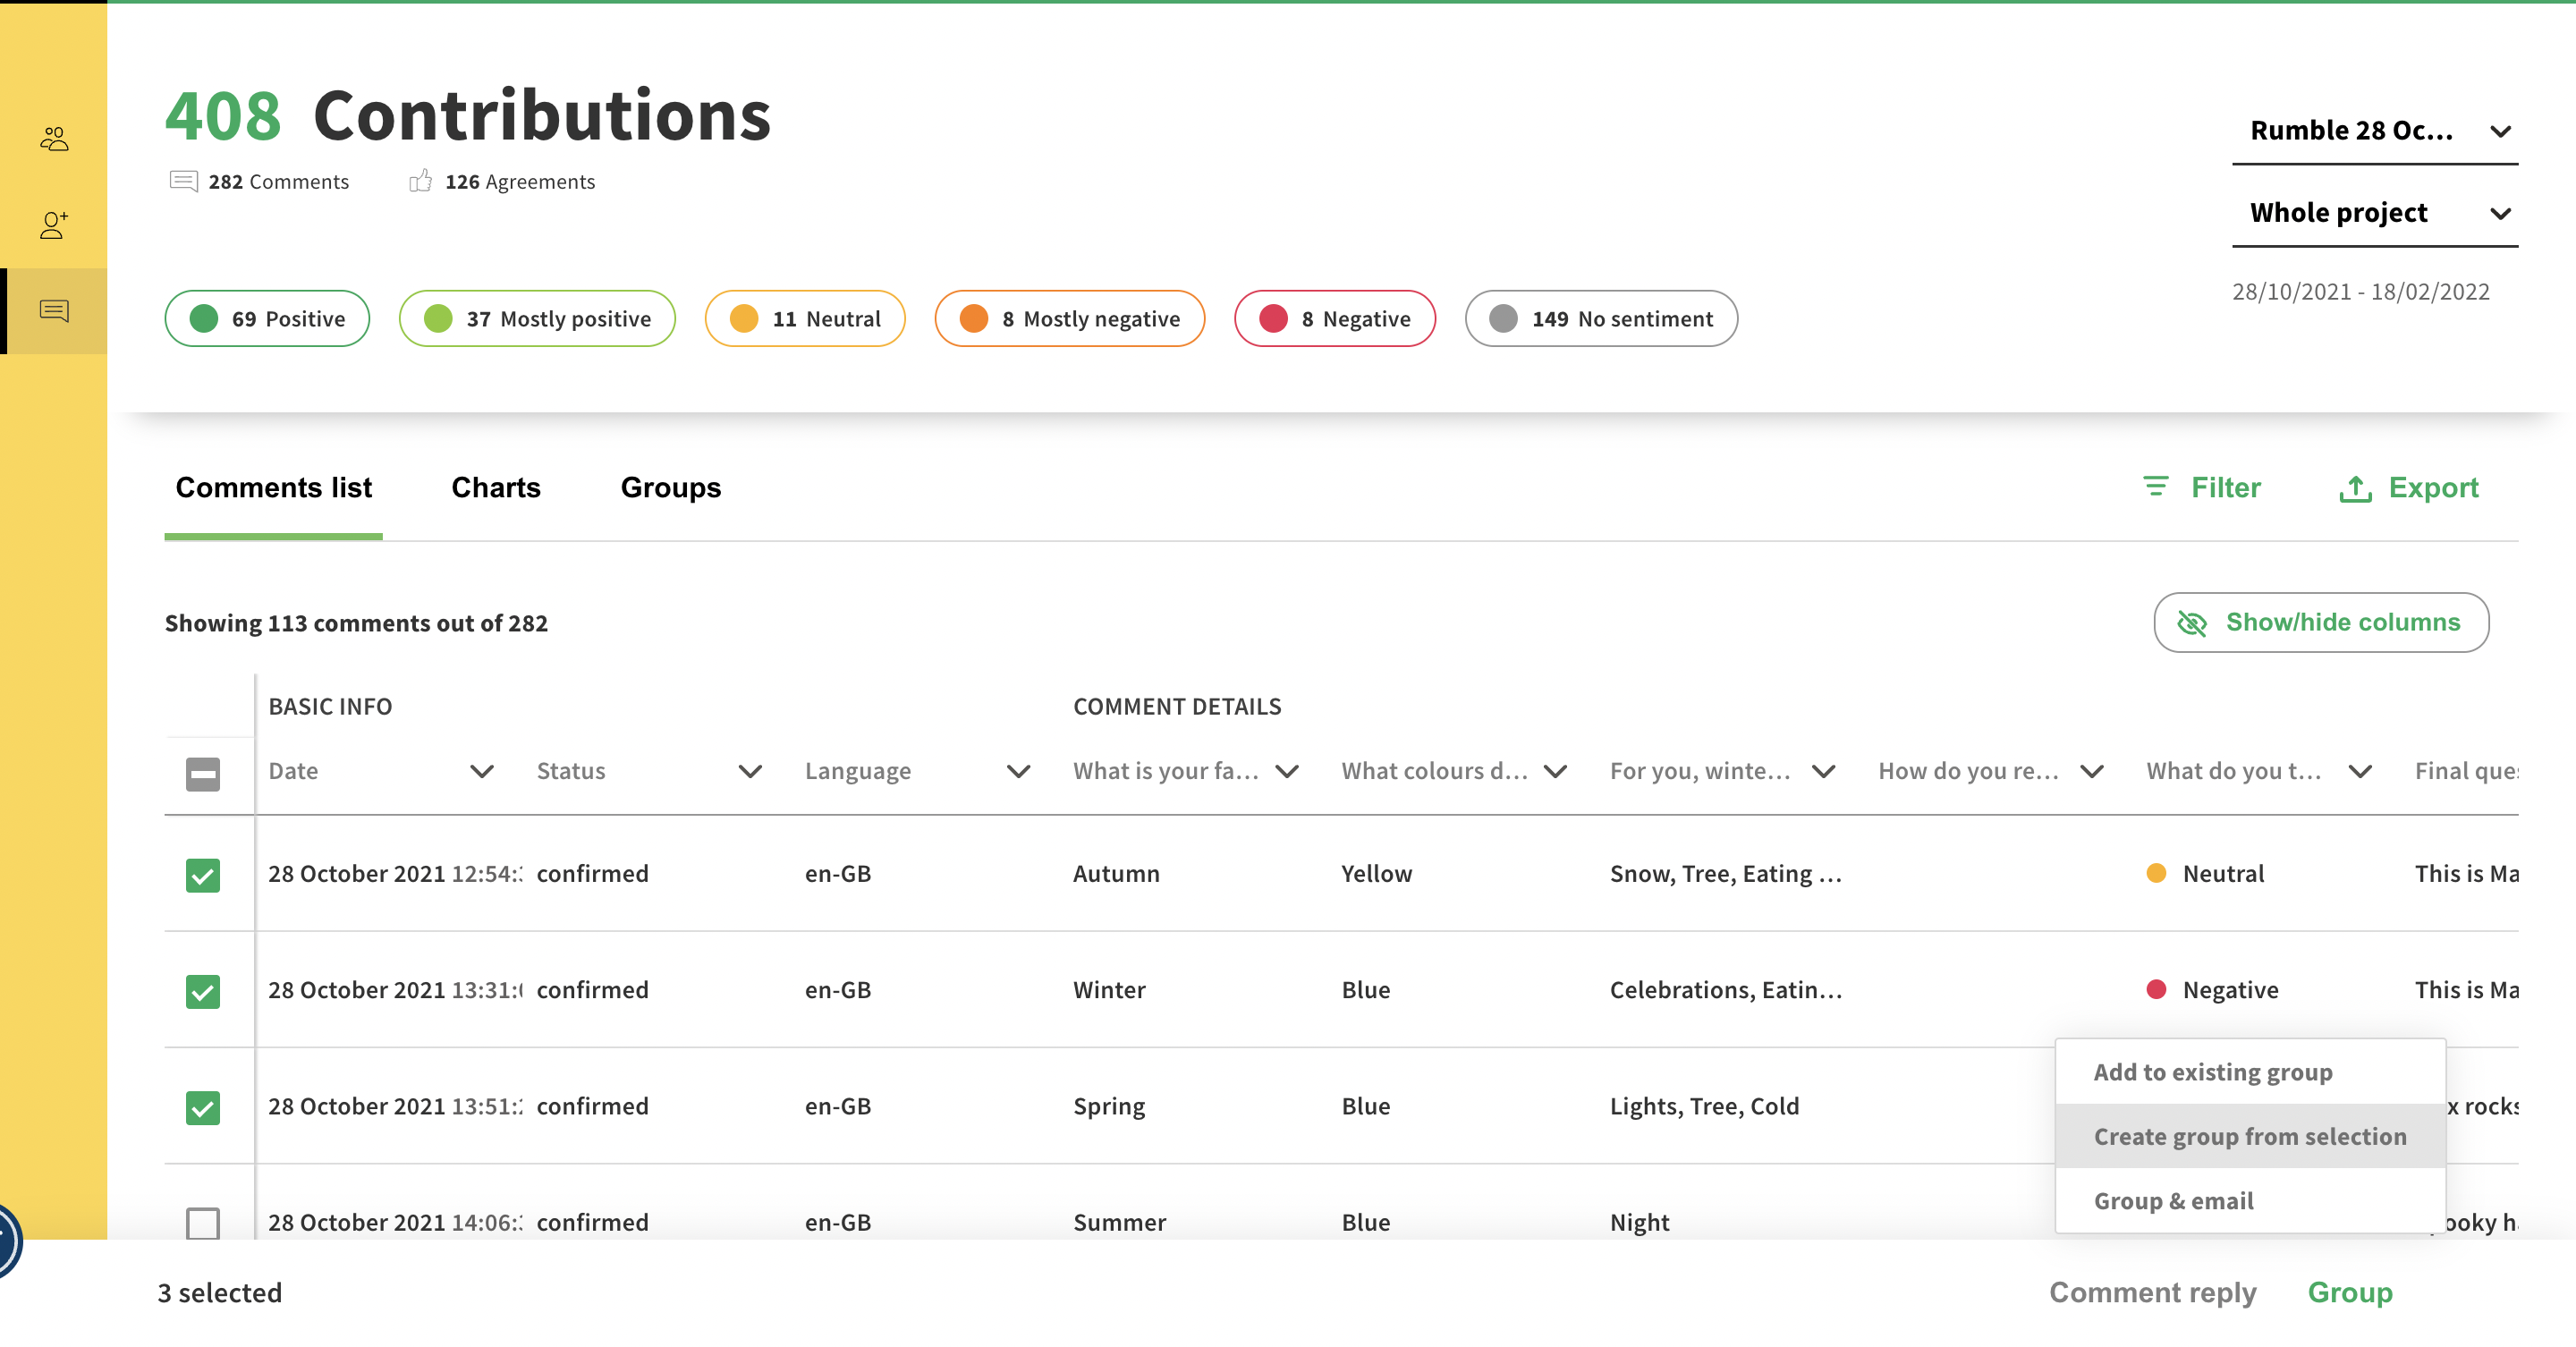Expand the Rumble 28 Oc... dropdown
This screenshot has width=2576, height=1347.
2374,131
